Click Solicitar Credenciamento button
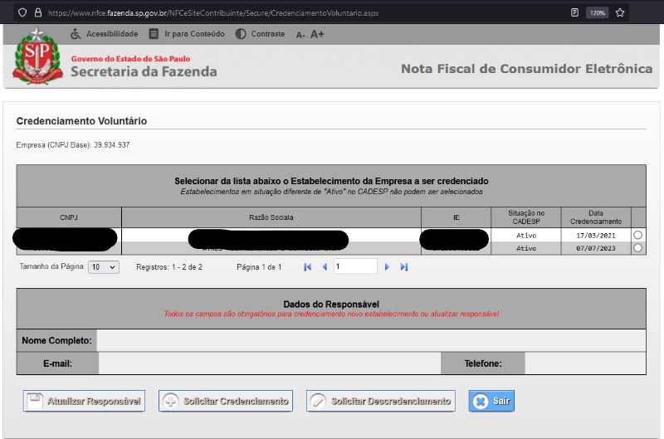664x439 pixels. point(226,402)
